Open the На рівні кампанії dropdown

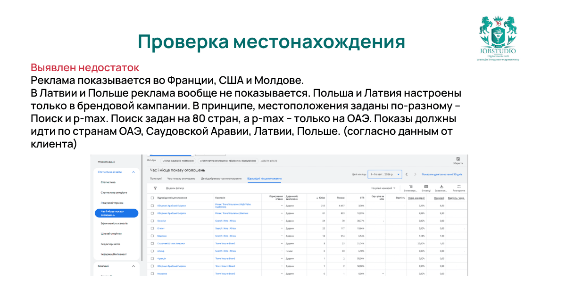click(x=383, y=188)
